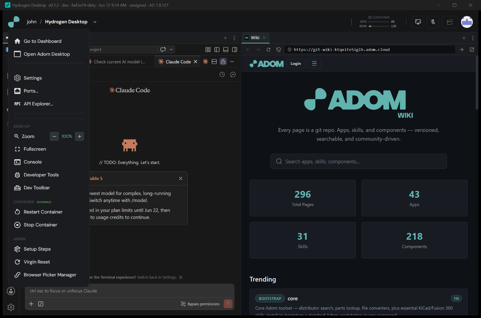The width and height of the screenshot is (481, 318).
Task: Click the clapperboard recording button
Action: pyautogui.click(x=450, y=22)
